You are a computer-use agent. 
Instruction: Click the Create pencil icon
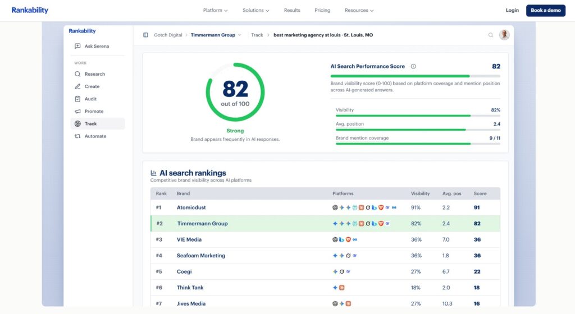coord(77,86)
